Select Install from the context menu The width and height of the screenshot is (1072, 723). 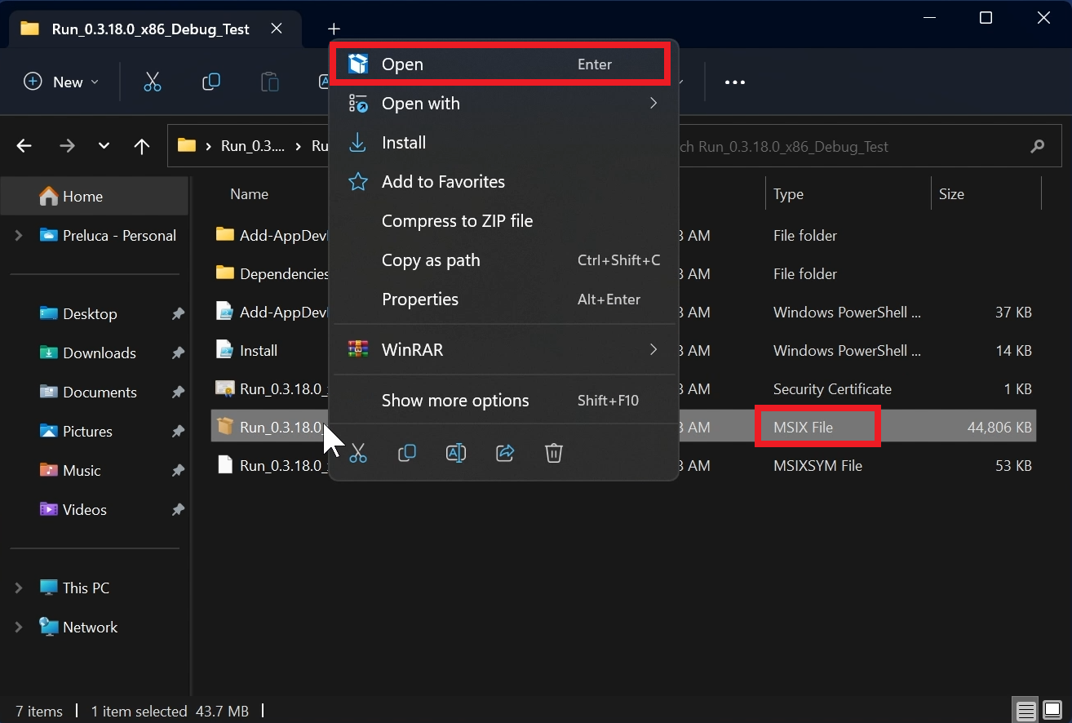(x=404, y=142)
